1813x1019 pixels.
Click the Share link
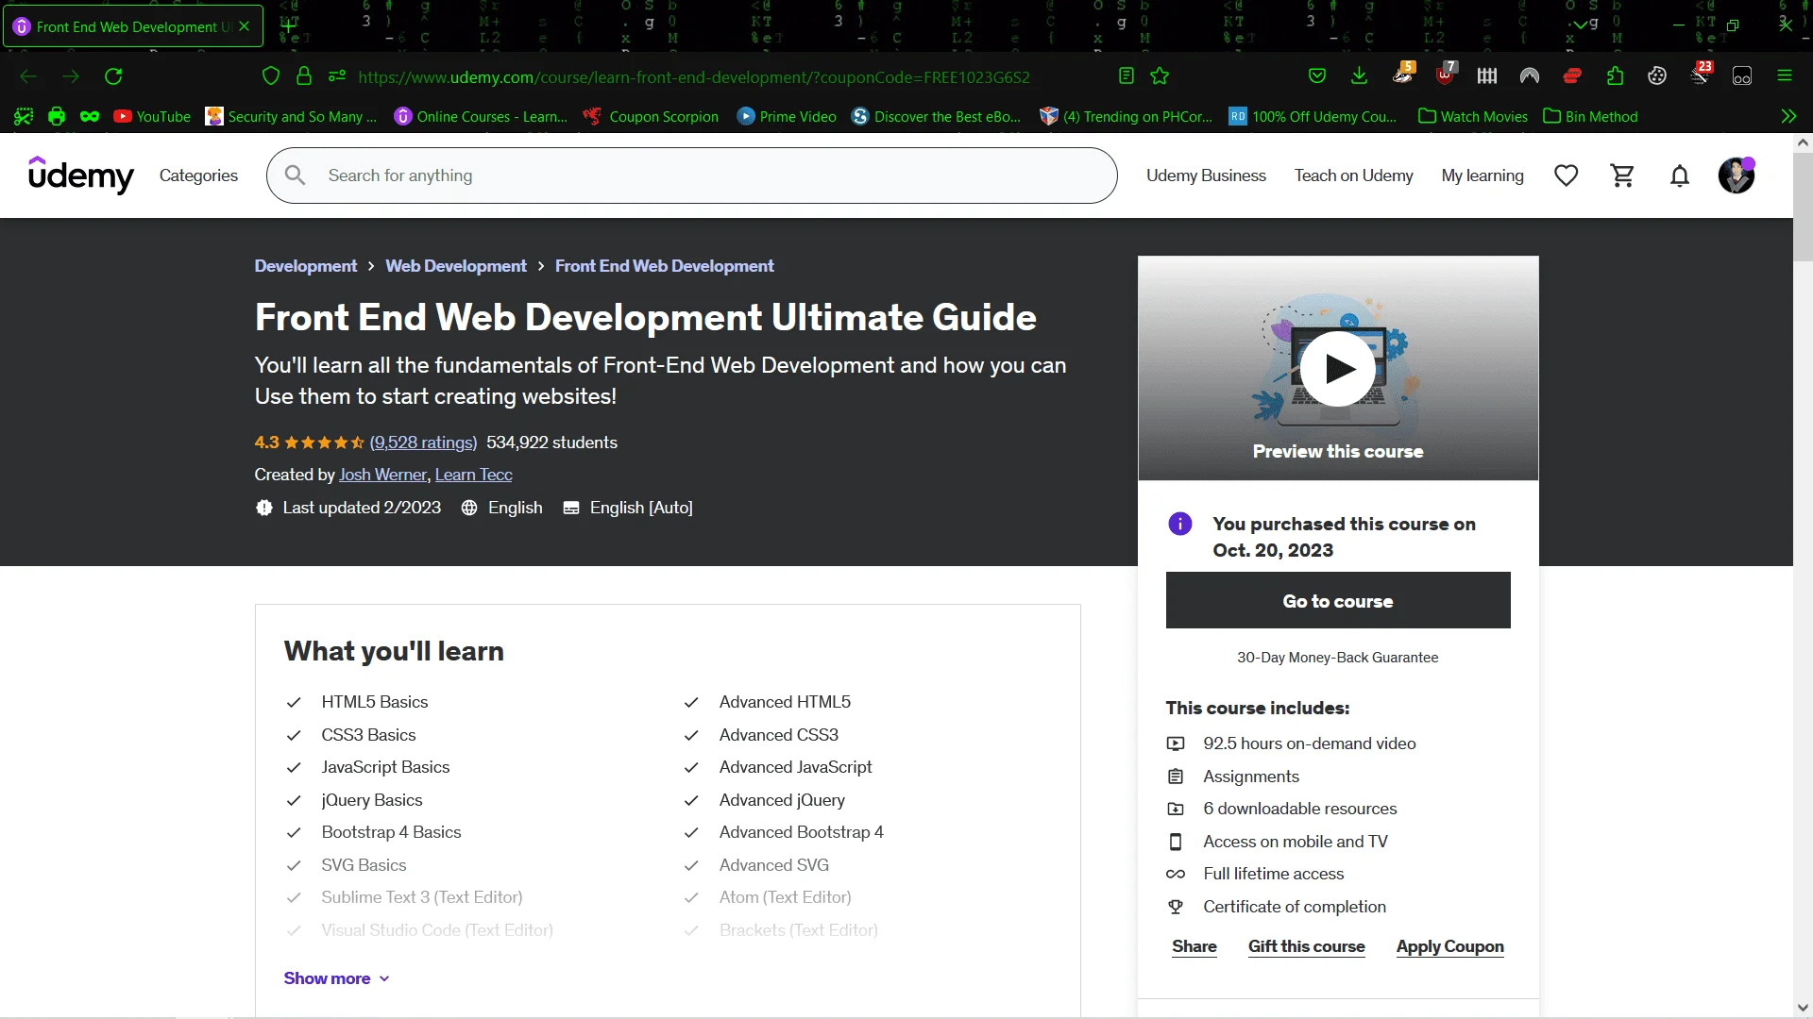coord(1195,946)
